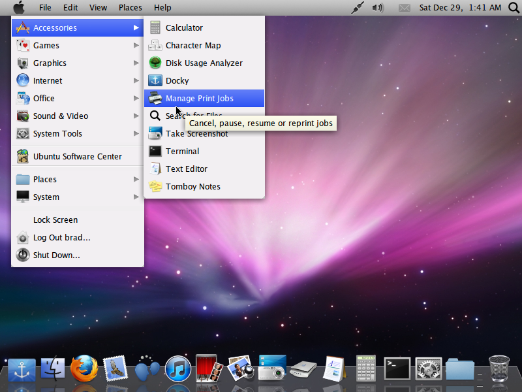
Task: Open the Places menu in menu bar
Action: tap(130, 7)
